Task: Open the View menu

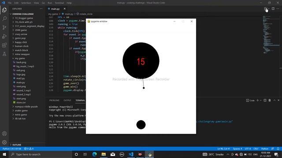Action: pyautogui.click(x=36, y=3)
